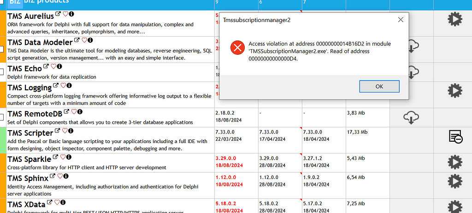The image size is (472, 213).
Task: Favorite TMS Aurelius with heart icon
Action: [65, 14]
